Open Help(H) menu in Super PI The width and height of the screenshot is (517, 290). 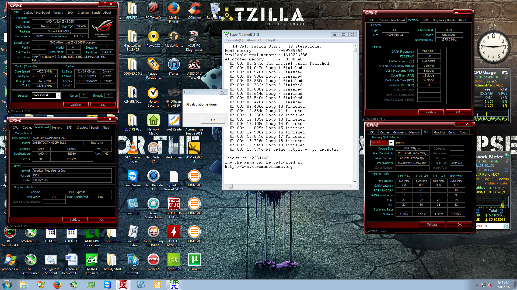click(272, 40)
